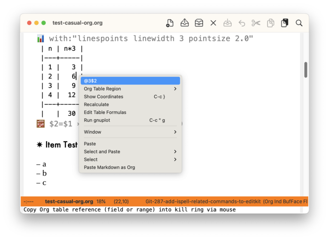Click the undo arrow toolbar icon
This screenshot has width=329, height=240.
click(x=242, y=23)
